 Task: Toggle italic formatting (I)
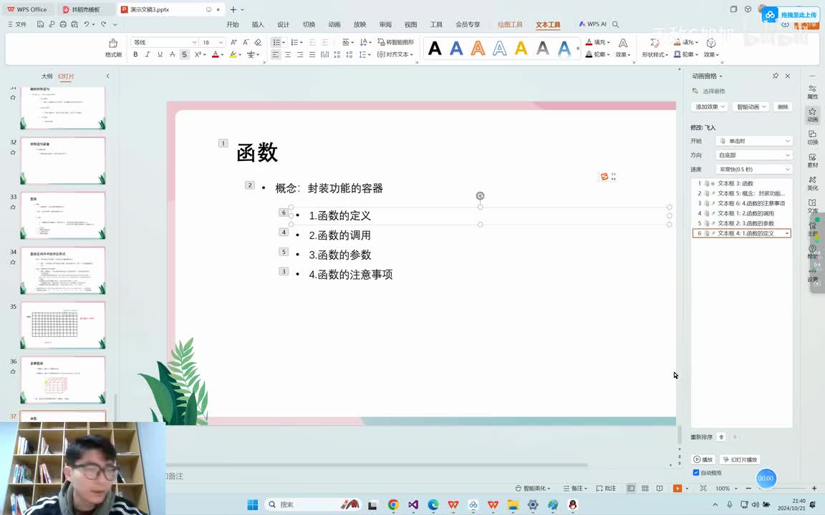(148, 54)
